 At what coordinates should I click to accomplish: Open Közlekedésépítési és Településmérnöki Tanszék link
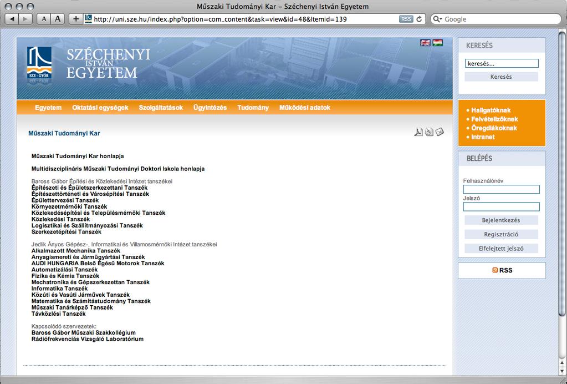98,213
